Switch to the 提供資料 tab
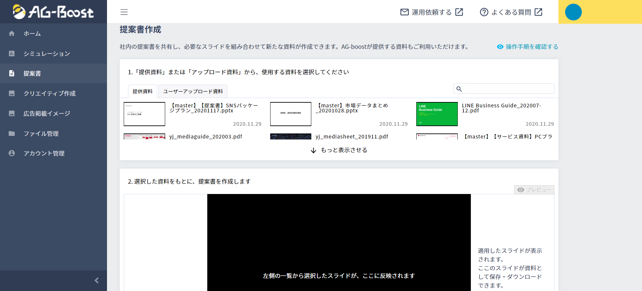Image resolution: width=642 pixels, height=291 pixels. [142, 91]
